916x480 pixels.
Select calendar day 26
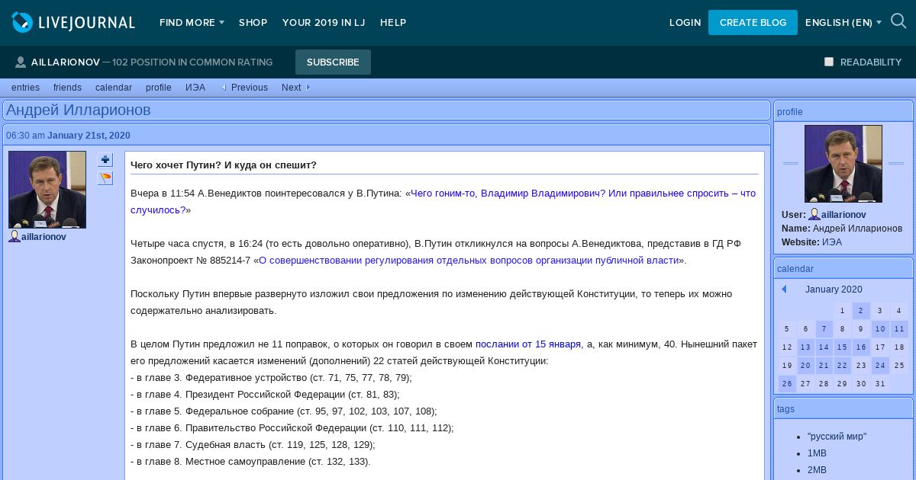point(787,384)
